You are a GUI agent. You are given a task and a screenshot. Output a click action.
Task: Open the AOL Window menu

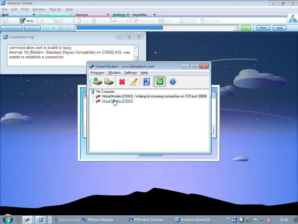click(39, 9)
